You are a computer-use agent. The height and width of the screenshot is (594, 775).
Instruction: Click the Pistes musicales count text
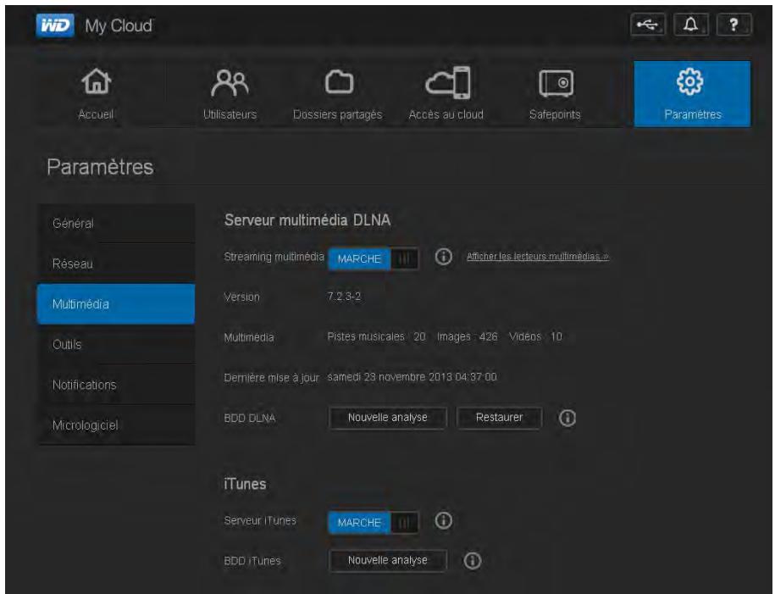(x=376, y=336)
